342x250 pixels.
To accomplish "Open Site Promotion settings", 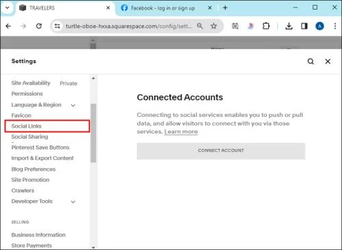I will click(30, 180).
